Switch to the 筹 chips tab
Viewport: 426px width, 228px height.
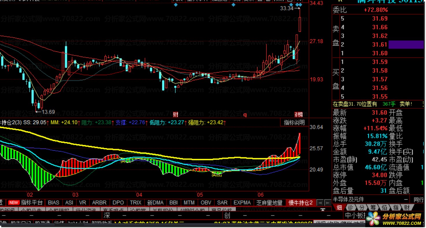373,207
